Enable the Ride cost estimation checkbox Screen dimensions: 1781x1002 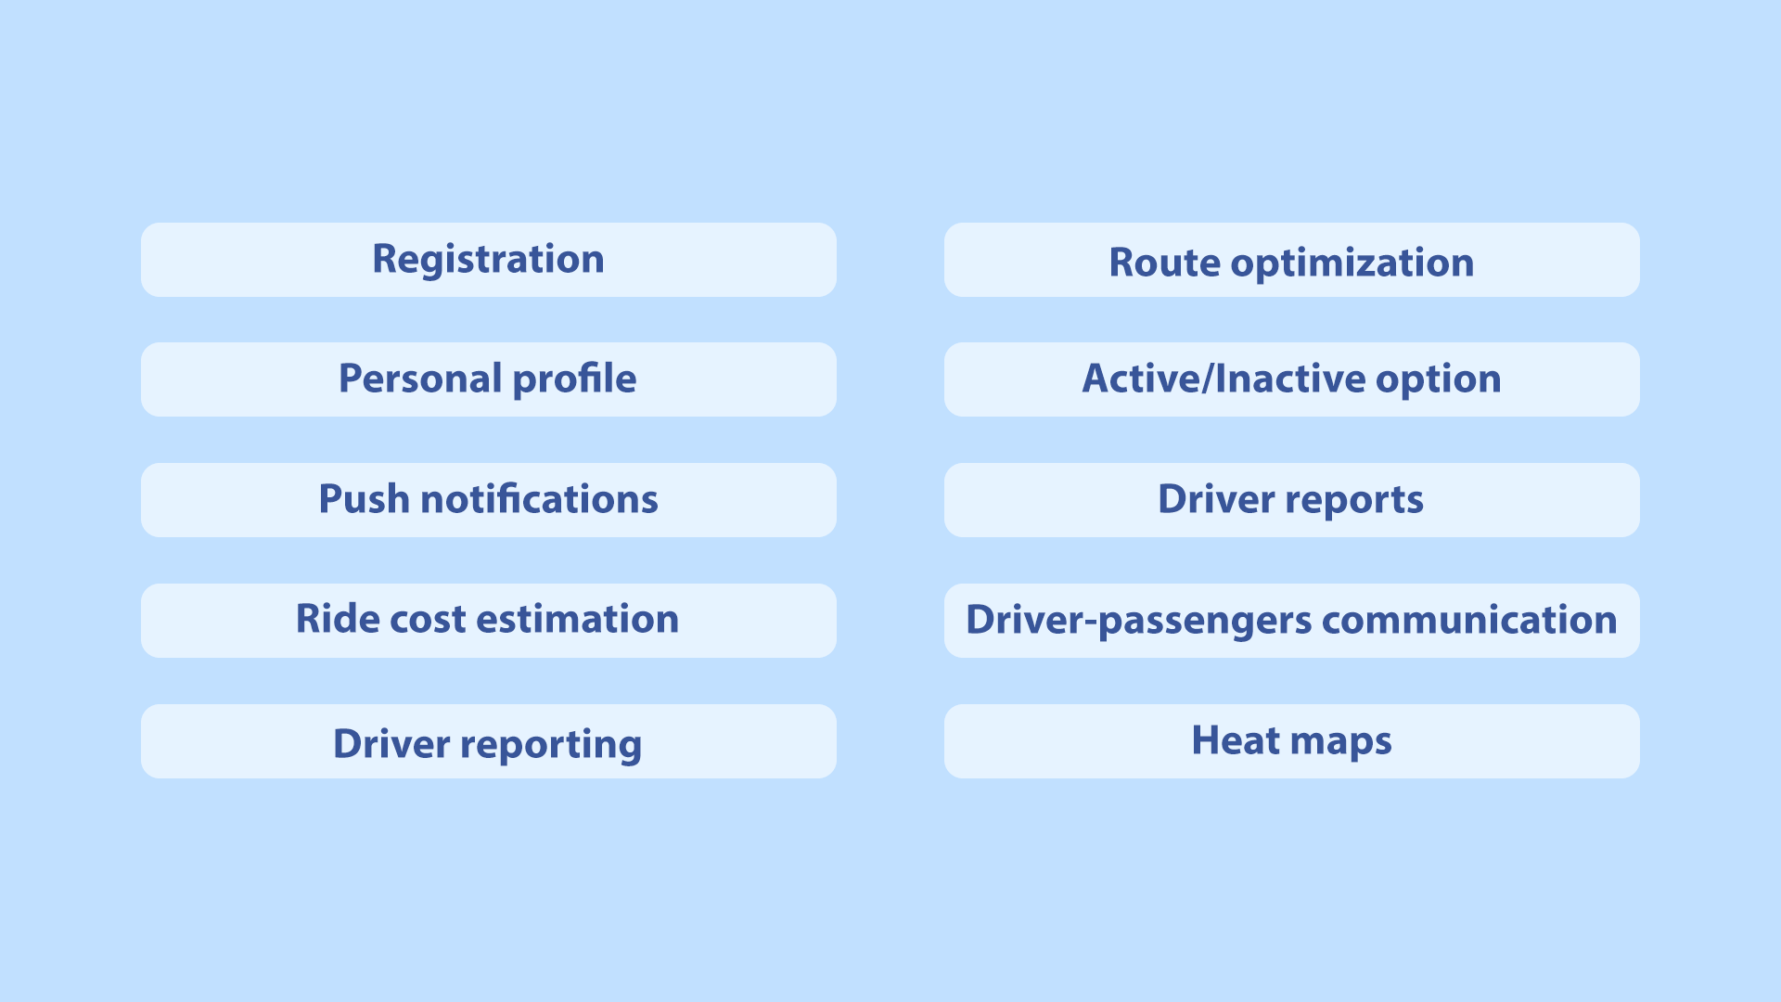487,618
